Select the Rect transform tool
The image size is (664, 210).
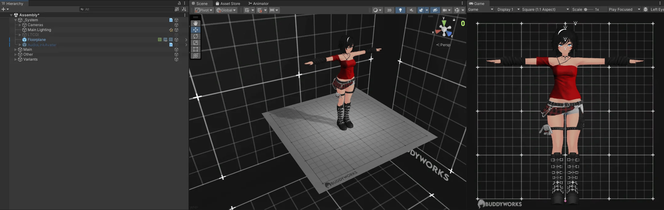pyautogui.click(x=196, y=49)
